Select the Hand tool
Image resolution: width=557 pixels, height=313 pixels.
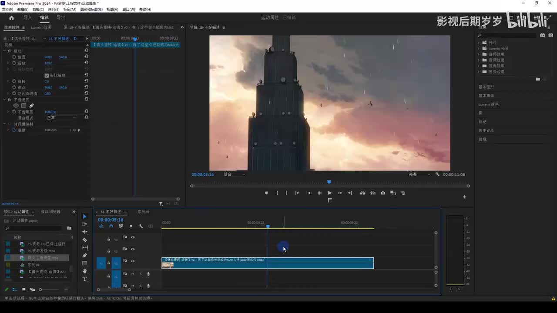click(84, 271)
